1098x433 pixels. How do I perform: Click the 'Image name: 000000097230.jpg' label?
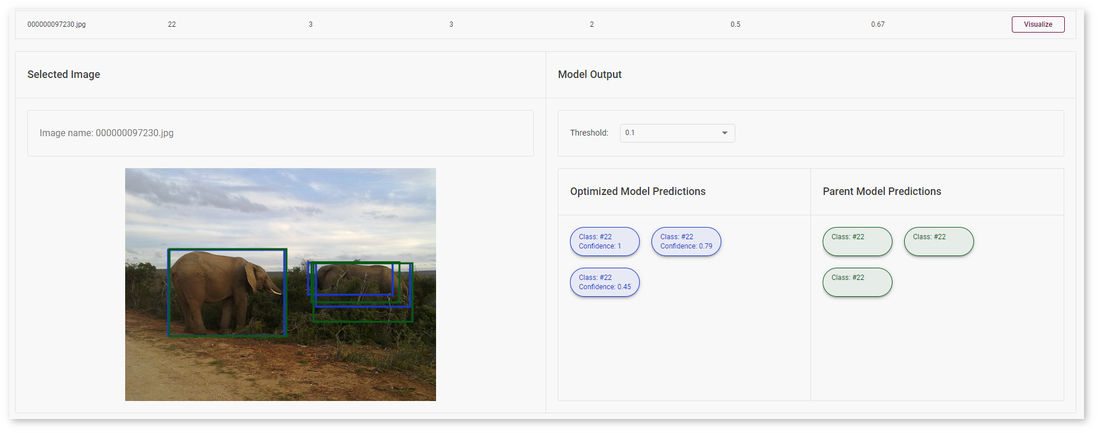pos(107,133)
